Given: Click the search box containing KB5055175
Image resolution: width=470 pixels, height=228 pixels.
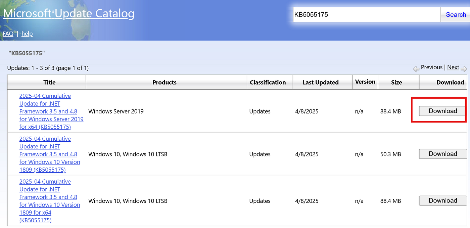Looking at the screenshot, I should point(367,14).
